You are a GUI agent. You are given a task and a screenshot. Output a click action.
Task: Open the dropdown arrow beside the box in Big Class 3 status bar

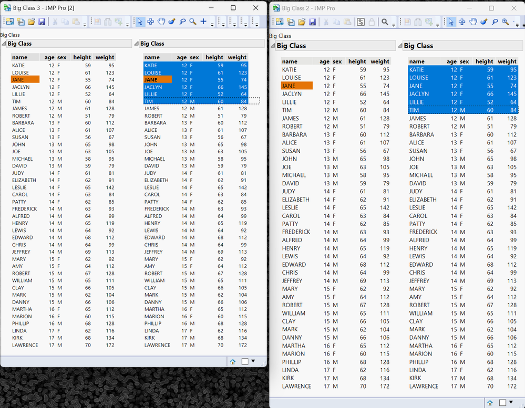(253, 361)
